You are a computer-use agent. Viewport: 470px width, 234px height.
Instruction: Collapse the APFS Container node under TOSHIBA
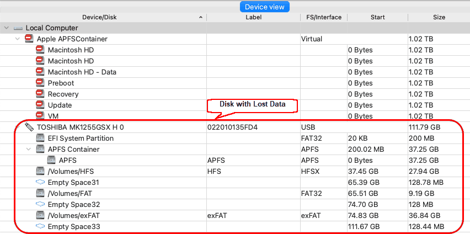(29, 149)
